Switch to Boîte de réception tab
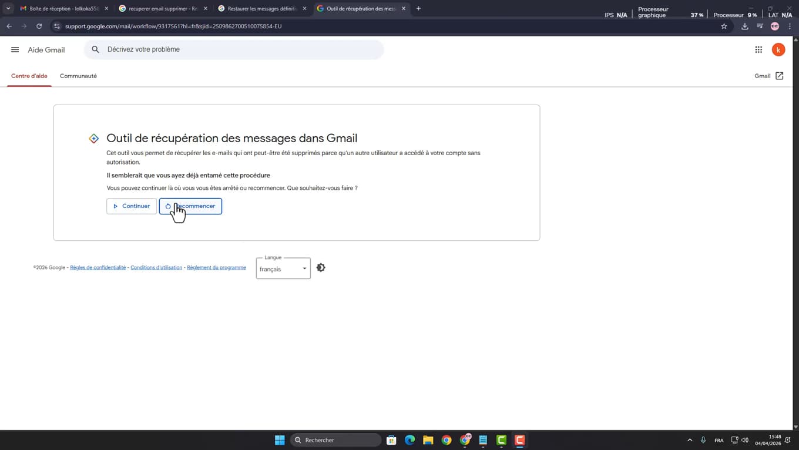Viewport: 799px width, 450px height. pos(64,9)
